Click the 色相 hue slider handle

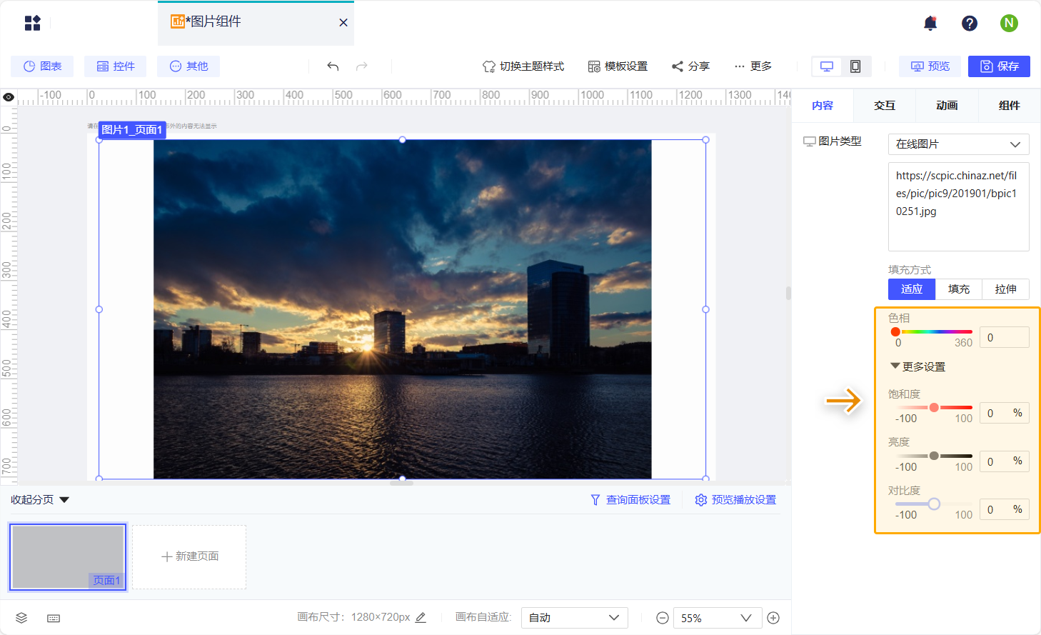pos(895,331)
